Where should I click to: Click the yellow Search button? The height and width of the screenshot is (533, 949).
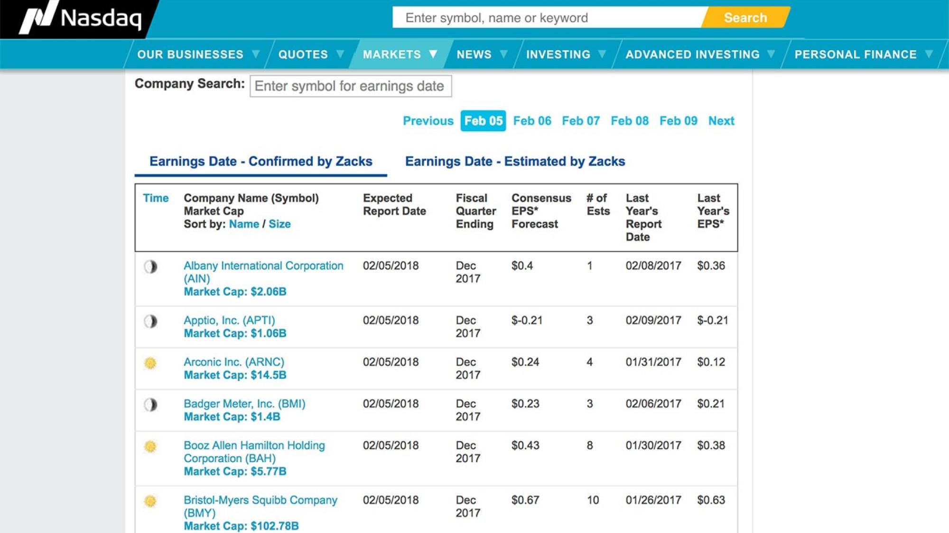click(x=745, y=18)
